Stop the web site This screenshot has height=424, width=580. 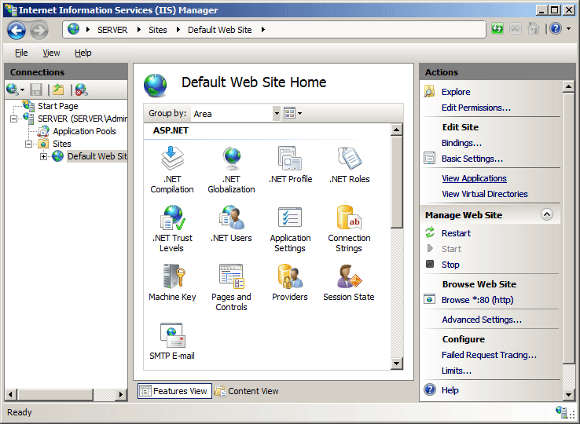point(450,265)
